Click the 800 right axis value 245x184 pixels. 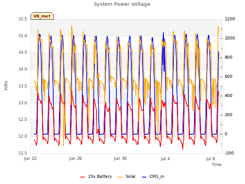click(x=229, y=58)
